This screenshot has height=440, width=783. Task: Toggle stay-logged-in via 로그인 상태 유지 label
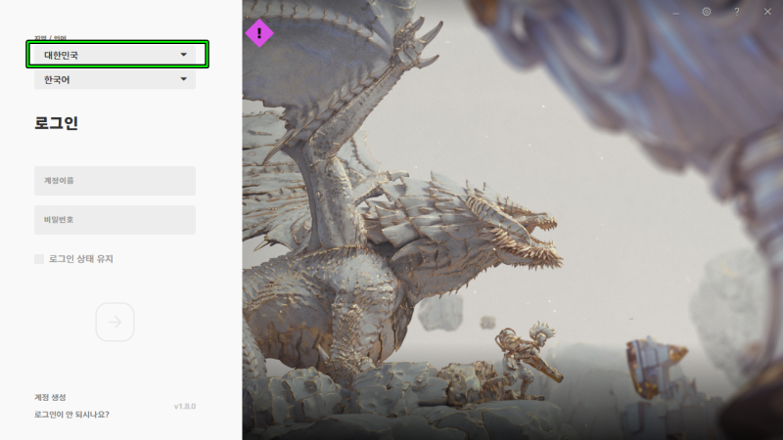click(81, 258)
